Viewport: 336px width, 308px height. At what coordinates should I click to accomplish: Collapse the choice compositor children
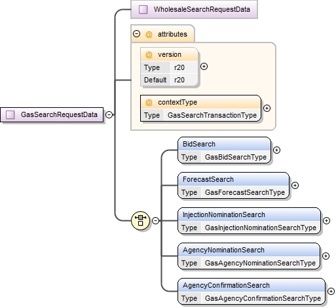coord(155,220)
